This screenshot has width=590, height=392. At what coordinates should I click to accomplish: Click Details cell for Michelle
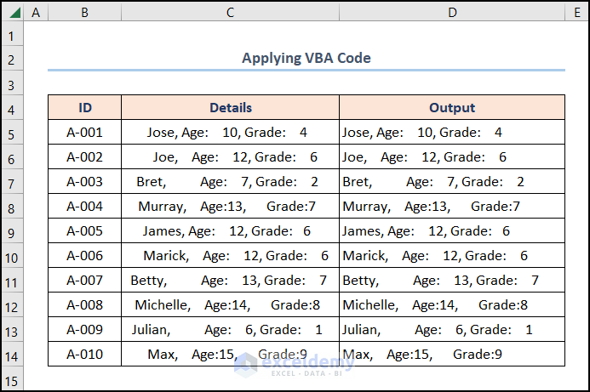click(230, 305)
